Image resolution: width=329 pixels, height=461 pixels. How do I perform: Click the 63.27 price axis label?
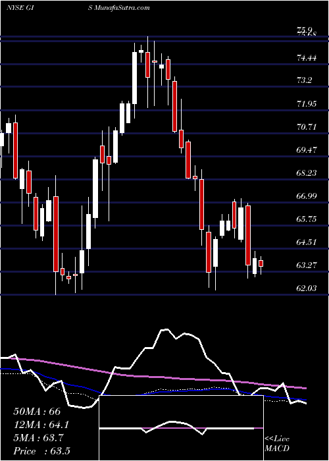(307, 265)
